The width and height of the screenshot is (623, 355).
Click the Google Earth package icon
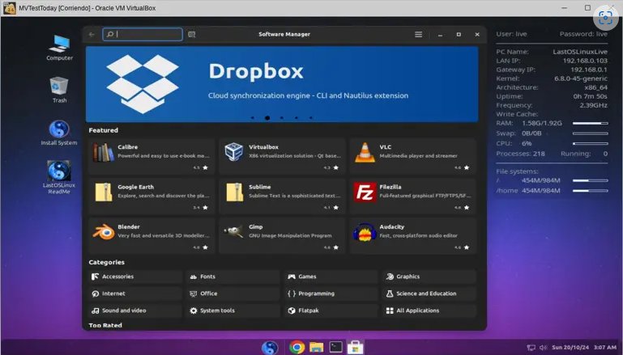coord(104,192)
